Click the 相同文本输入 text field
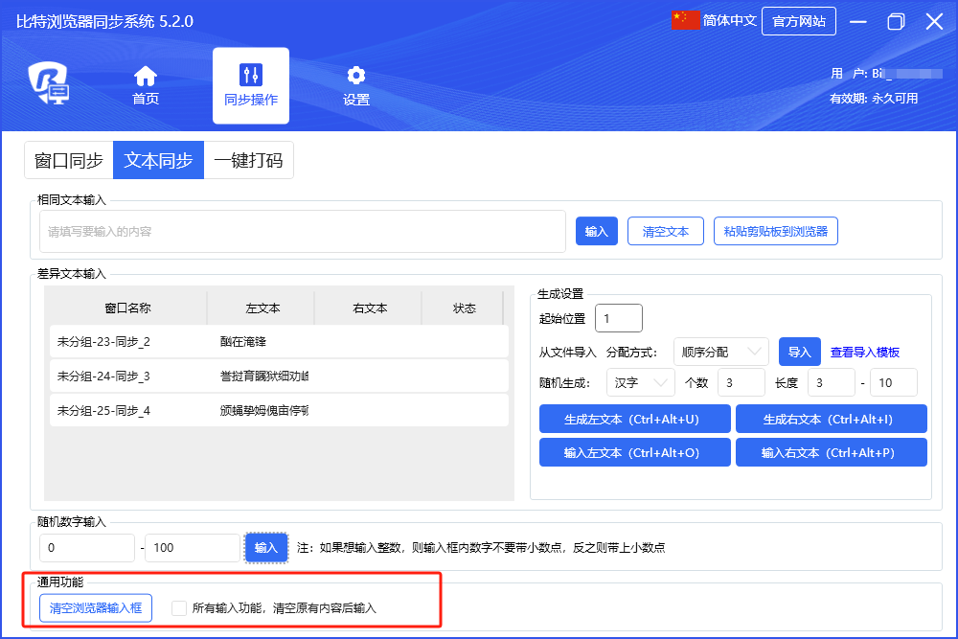 pyautogui.click(x=303, y=231)
